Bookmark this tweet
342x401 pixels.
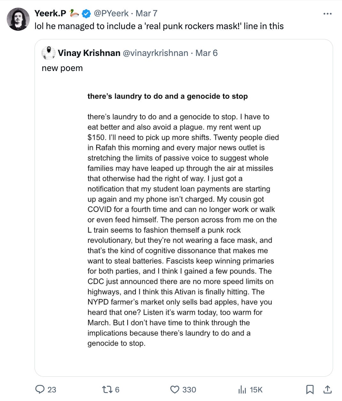point(310,389)
